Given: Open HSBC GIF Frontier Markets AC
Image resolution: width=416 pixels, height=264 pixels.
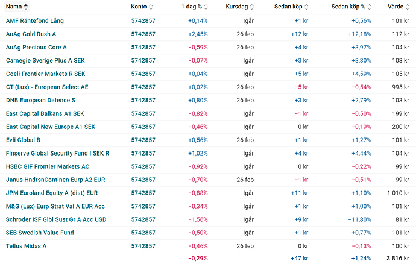Looking at the screenshot, I should tap(48, 166).
